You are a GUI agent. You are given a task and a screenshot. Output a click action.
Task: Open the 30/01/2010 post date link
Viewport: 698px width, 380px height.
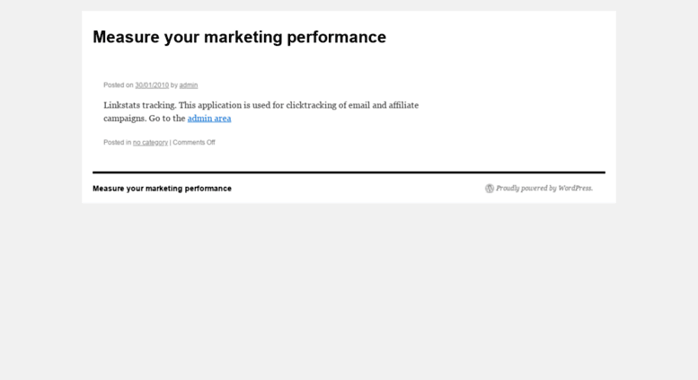pos(152,85)
